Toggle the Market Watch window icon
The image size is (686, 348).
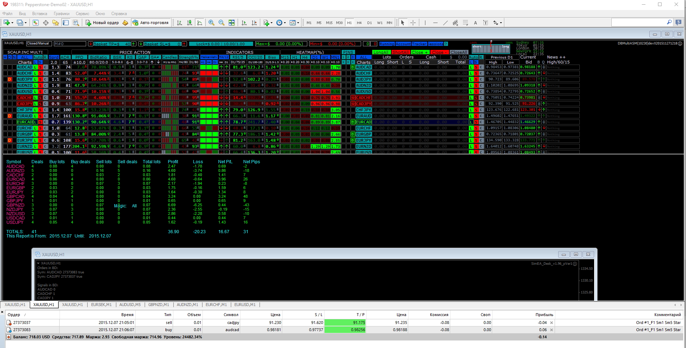coord(36,23)
